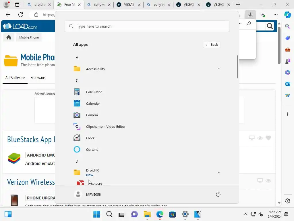The image size is (294, 221).
Task: Open the Windows Start button on taskbar
Action: (x=96, y=214)
